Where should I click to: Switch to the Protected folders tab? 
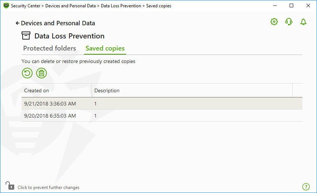tap(49, 48)
